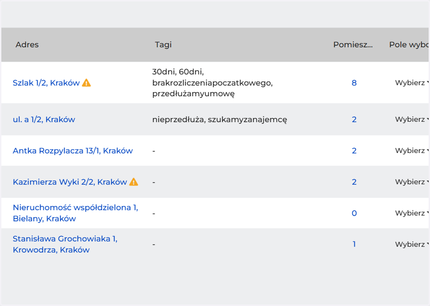Click the tags 'nieprzedłuża, szukamyzanajemcę'
The height and width of the screenshot is (306, 430).
tap(219, 119)
